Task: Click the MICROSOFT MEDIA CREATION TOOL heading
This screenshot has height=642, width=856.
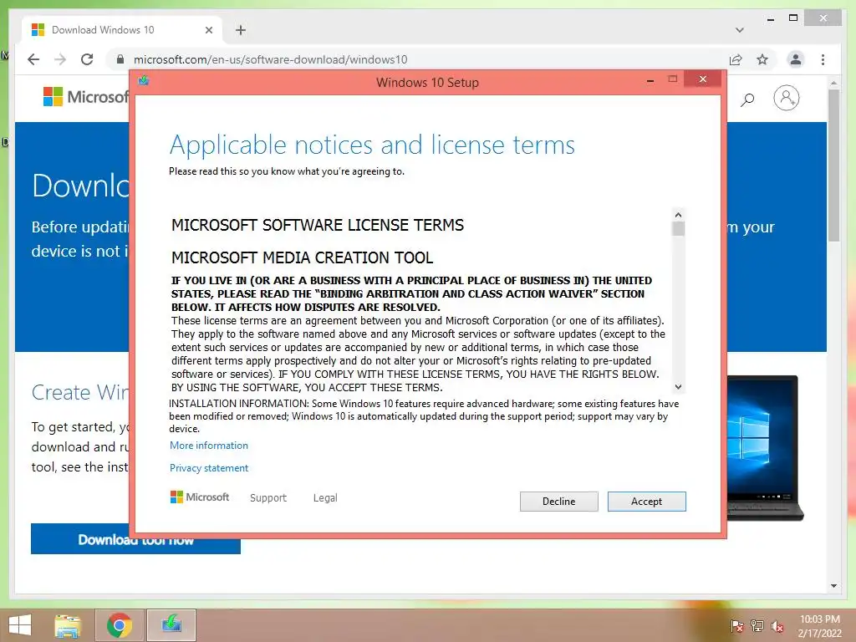Action: (x=302, y=257)
